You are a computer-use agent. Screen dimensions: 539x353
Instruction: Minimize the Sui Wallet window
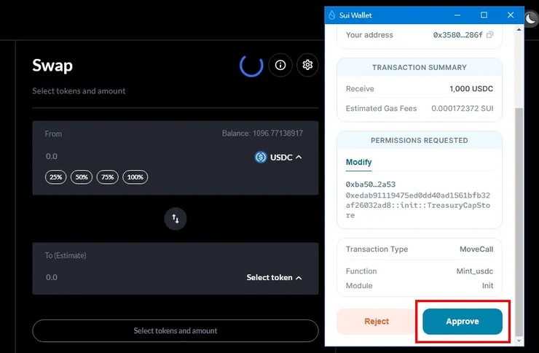457,15
